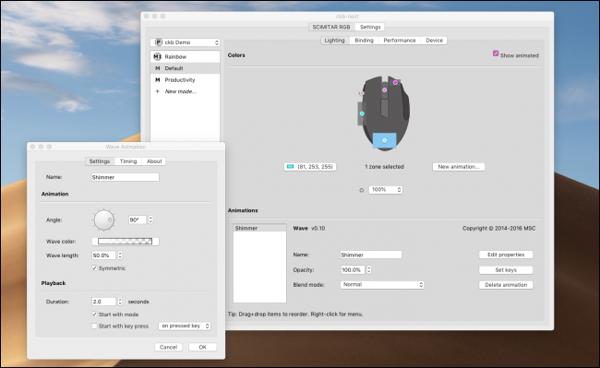
Task: Open About tab in Wave Animation
Action: tap(154, 161)
